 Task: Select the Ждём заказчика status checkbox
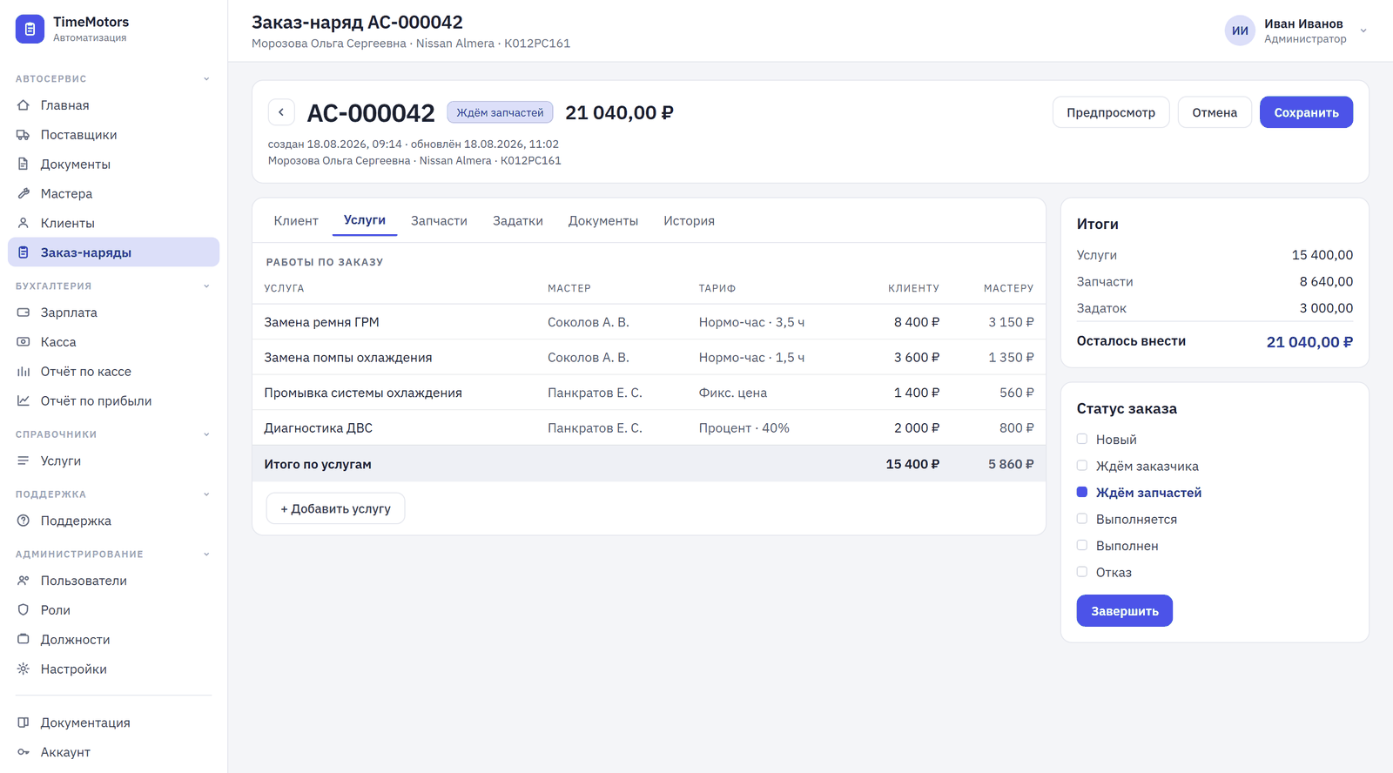(x=1082, y=466)
